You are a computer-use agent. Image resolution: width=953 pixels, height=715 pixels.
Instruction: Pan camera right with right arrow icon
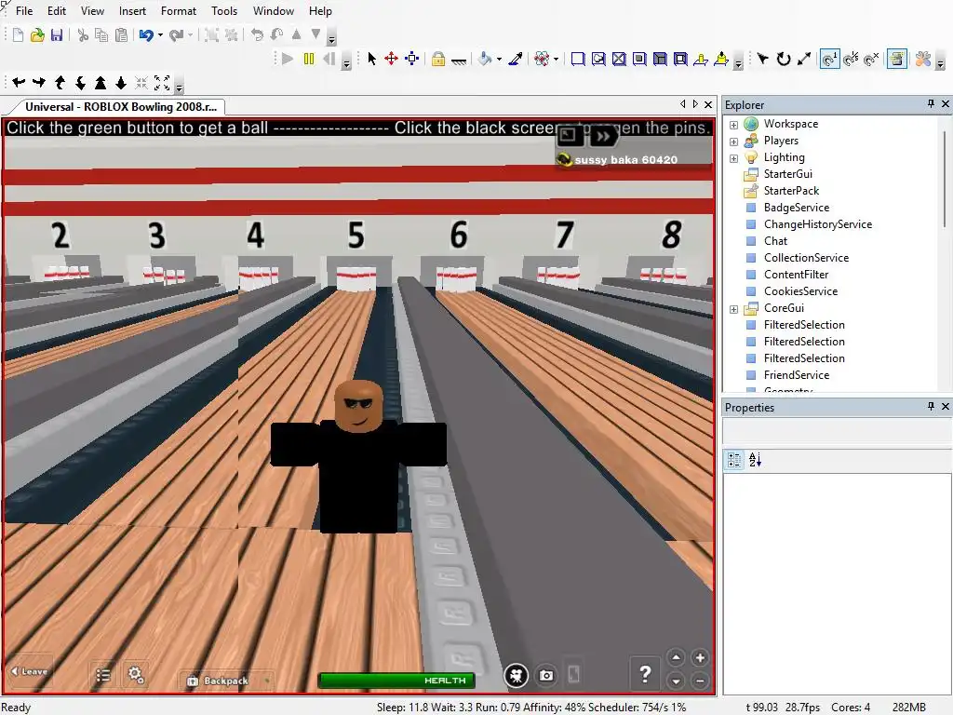coord(39,83)
